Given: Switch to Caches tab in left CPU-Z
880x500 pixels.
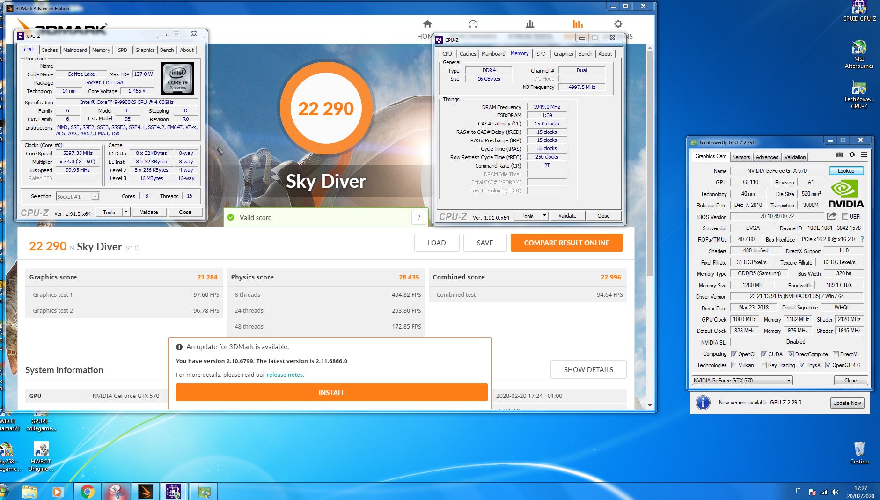Looking at the screenshot, I should point(49,50).
